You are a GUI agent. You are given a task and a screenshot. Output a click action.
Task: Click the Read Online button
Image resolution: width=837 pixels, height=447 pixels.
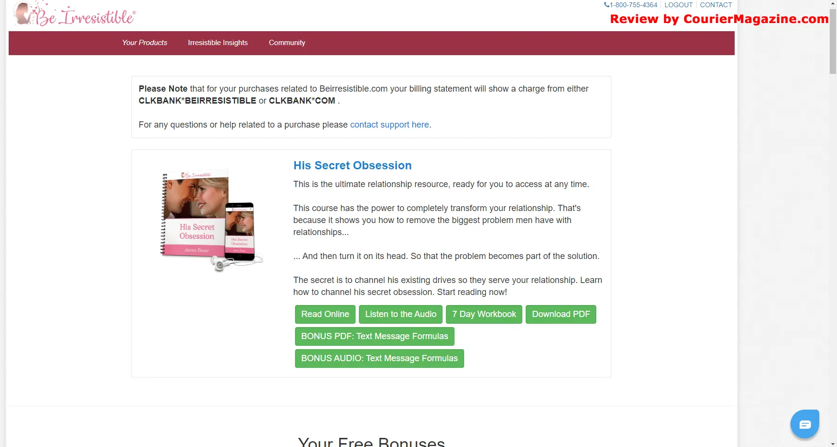point(325,314)
